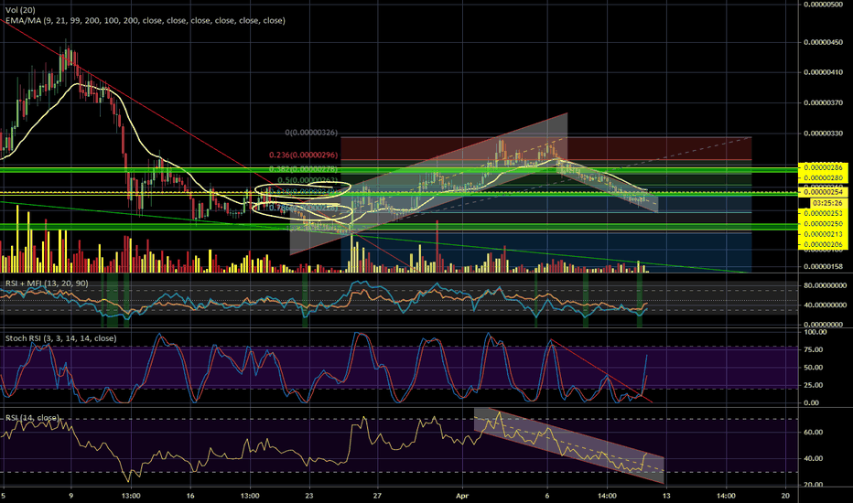Open the EMA/MA (9, 21, 99...) indicator legend
Screen dimensions: 853x503
point(146,21)
